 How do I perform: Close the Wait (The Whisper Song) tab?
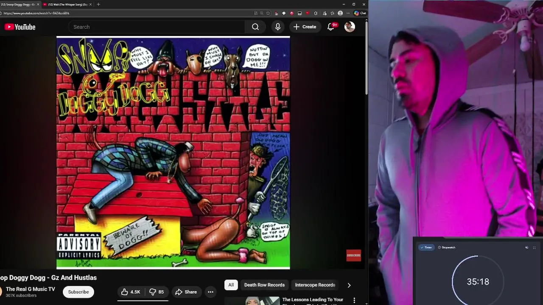click(x=90, y=4)
